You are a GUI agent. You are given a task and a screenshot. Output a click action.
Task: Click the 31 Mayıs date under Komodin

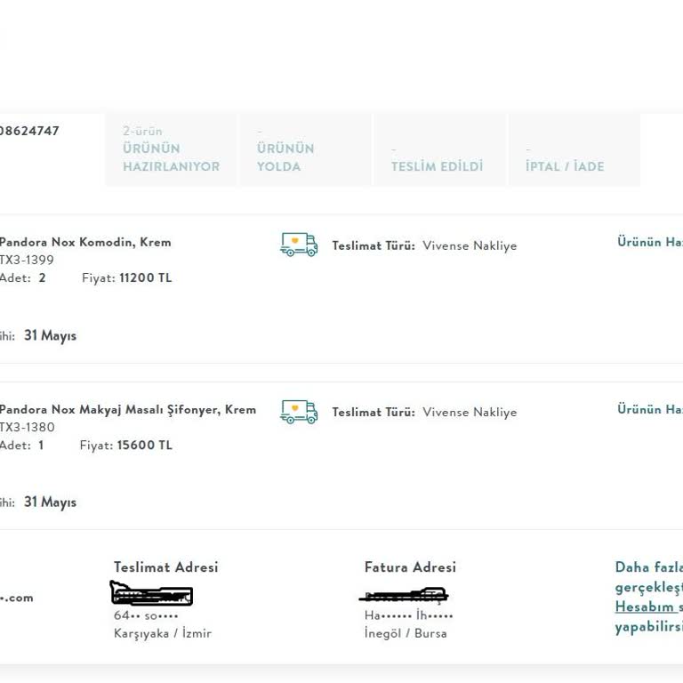pyautogui.click(x=50, y=335)
